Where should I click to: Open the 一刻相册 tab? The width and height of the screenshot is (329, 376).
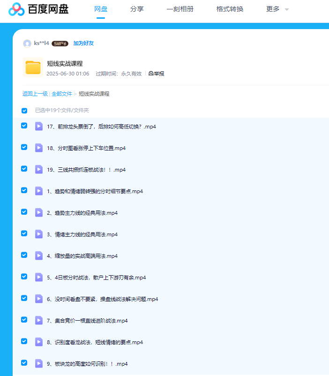[180, 9]
